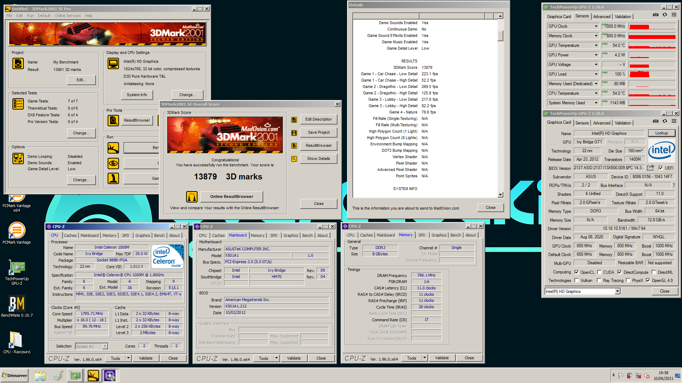The image size is (682, 383).
Task: Click the ResultBrowser magnifier icon in Pro Tools
Action: tap(113, 120)
